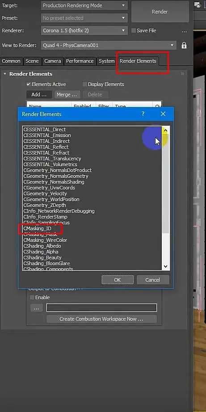Check the Save File checkbox
Viewport: 206px width, 412px height.
tap(134, 30)
